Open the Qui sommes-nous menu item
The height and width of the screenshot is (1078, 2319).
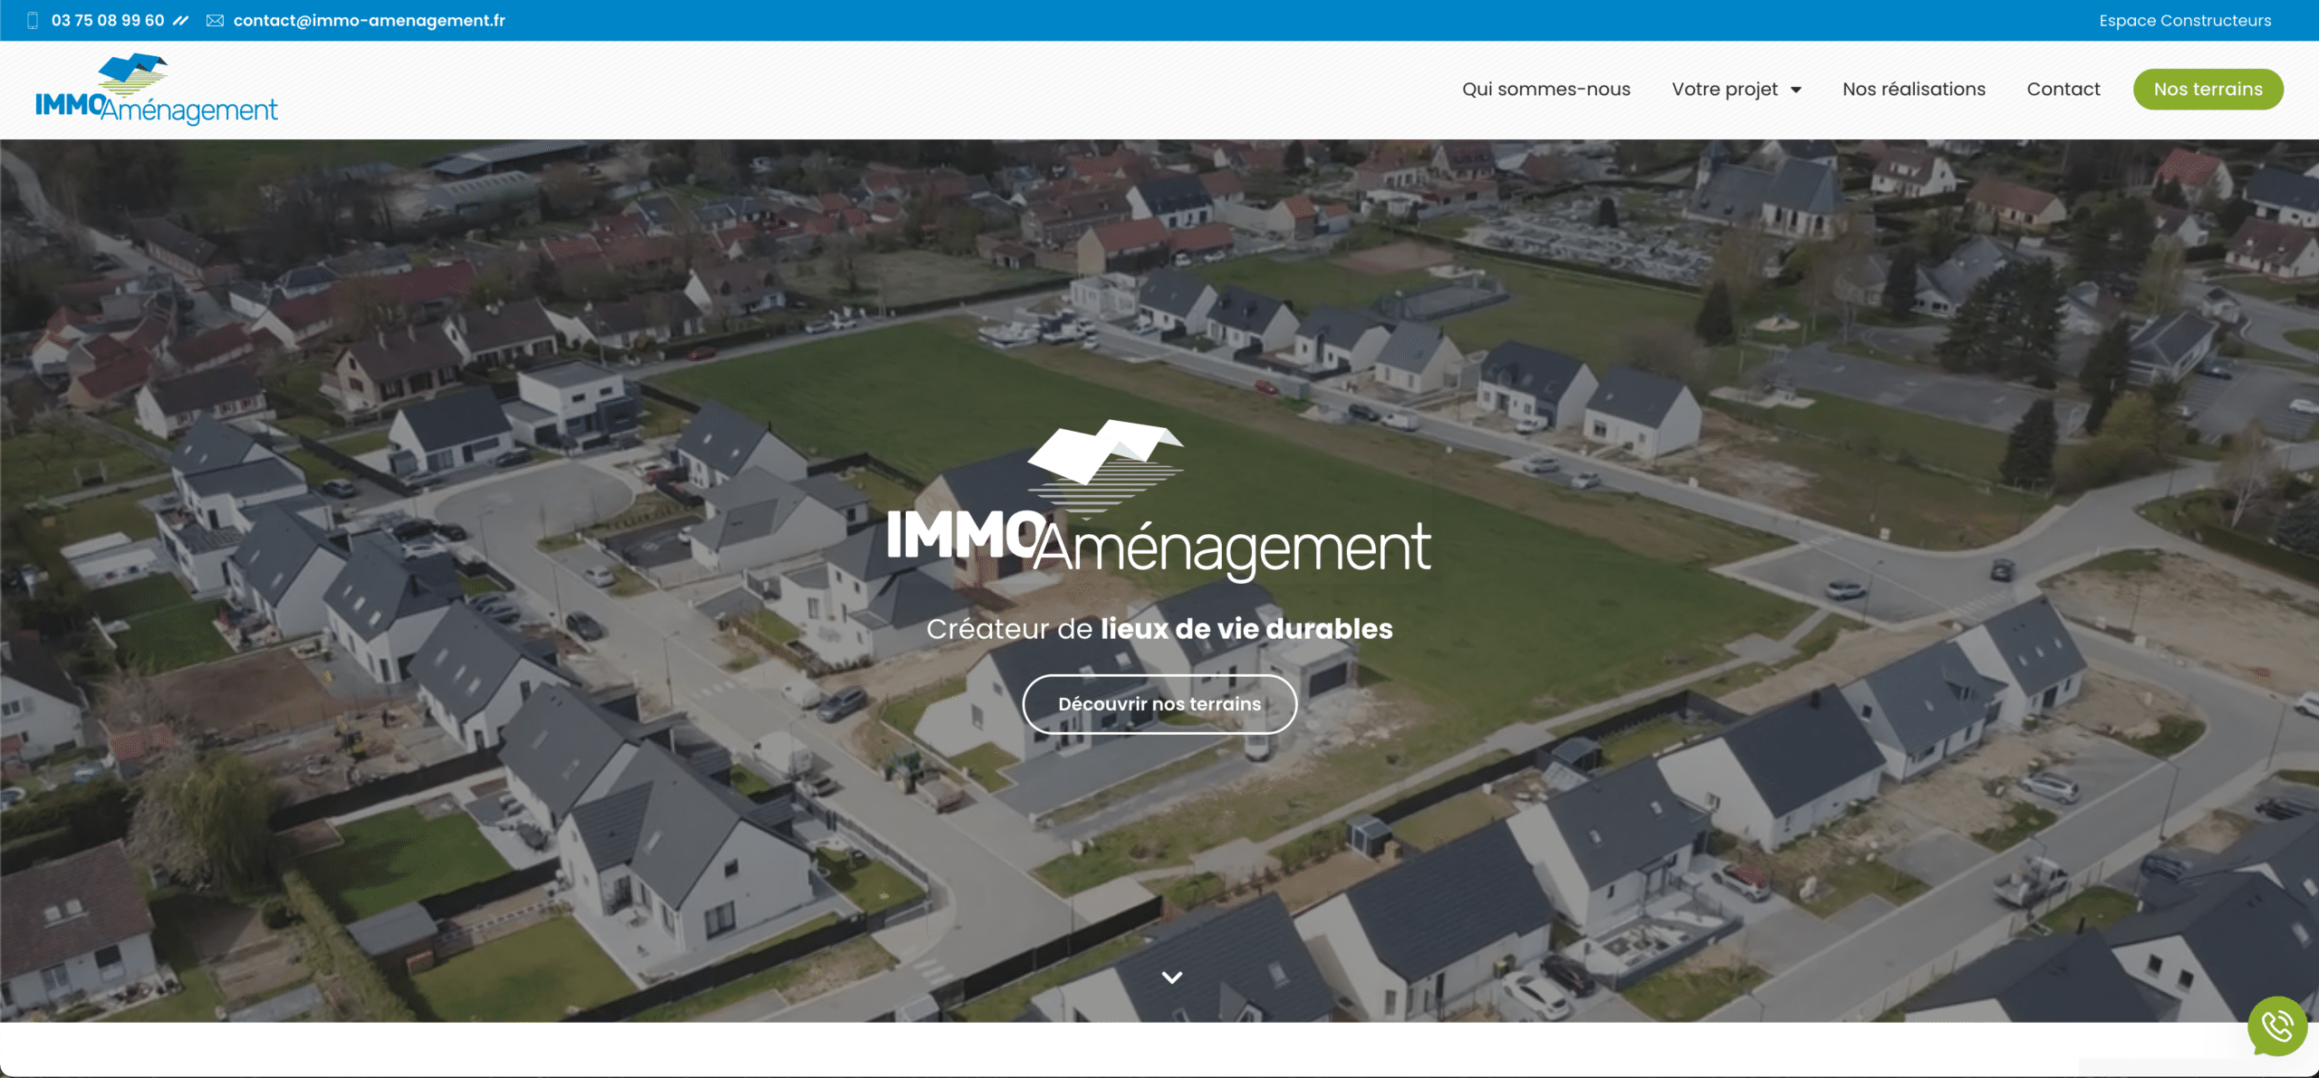(x=1545, y=89)
